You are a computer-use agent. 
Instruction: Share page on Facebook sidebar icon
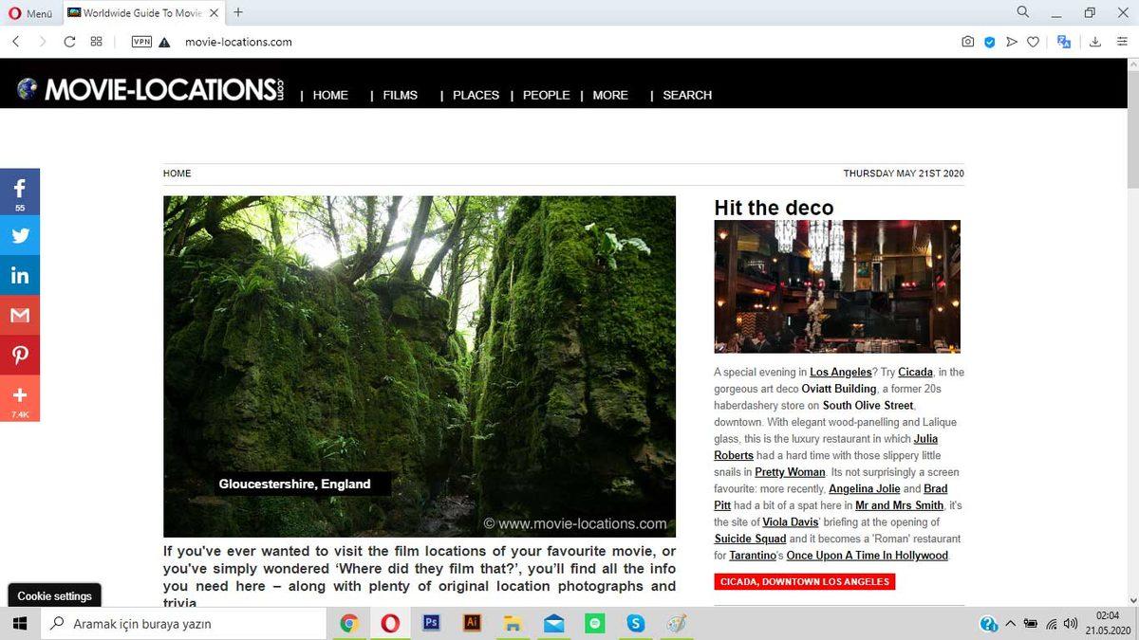[20, 190]
